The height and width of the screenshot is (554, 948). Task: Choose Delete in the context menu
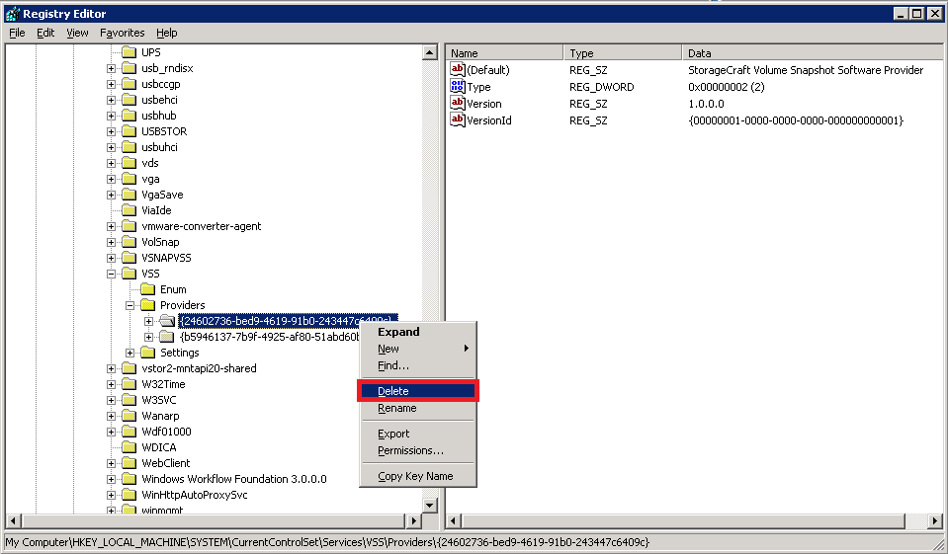tap(418, 391)
